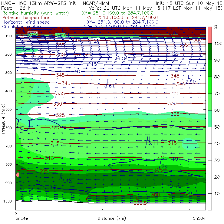The width and height of the screenshot is (224, 224).
Task: Click the colorbar '40' tick label
Action: pos(217,143)
